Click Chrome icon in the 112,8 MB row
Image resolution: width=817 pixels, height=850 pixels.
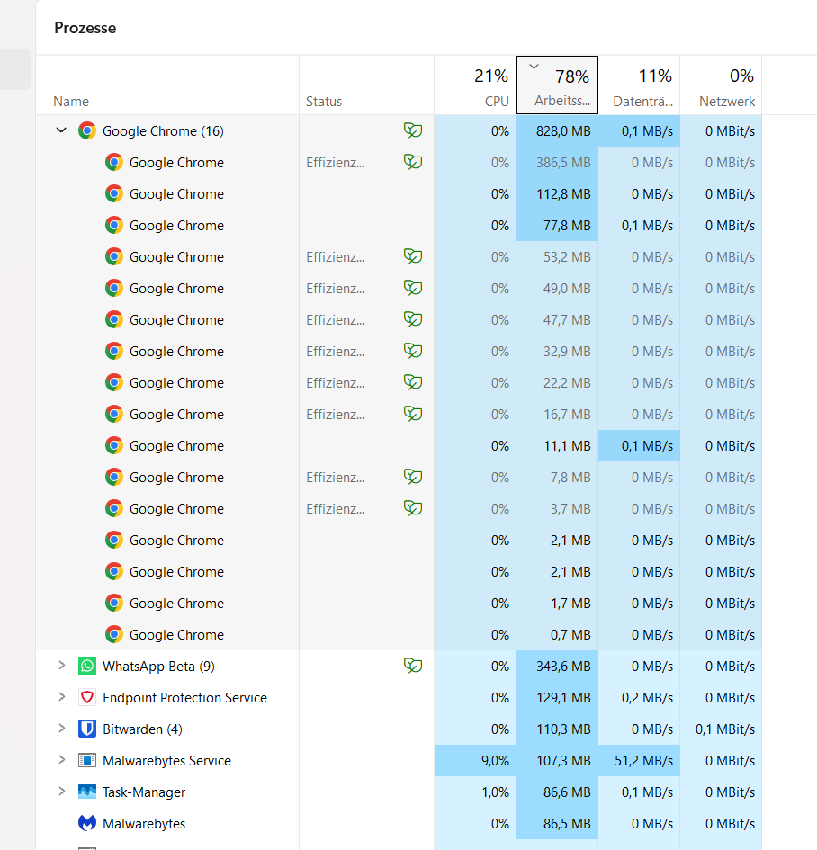(x=114, y=193)
